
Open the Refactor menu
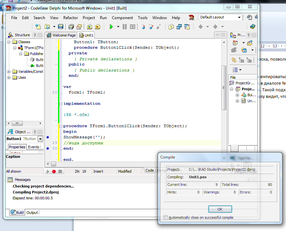[x=71, y=18]
